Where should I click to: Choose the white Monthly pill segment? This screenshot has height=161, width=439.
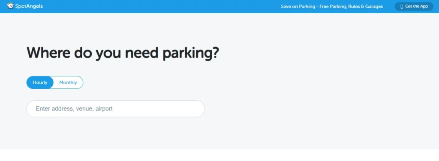[68, 82]
